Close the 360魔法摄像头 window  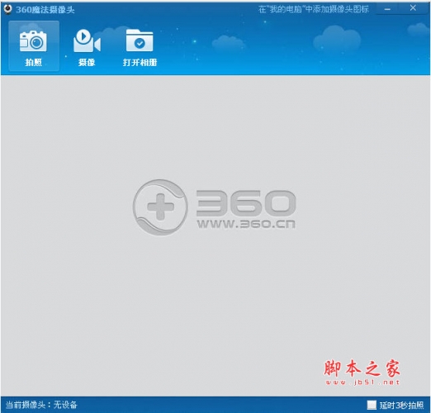pos(413,8)
